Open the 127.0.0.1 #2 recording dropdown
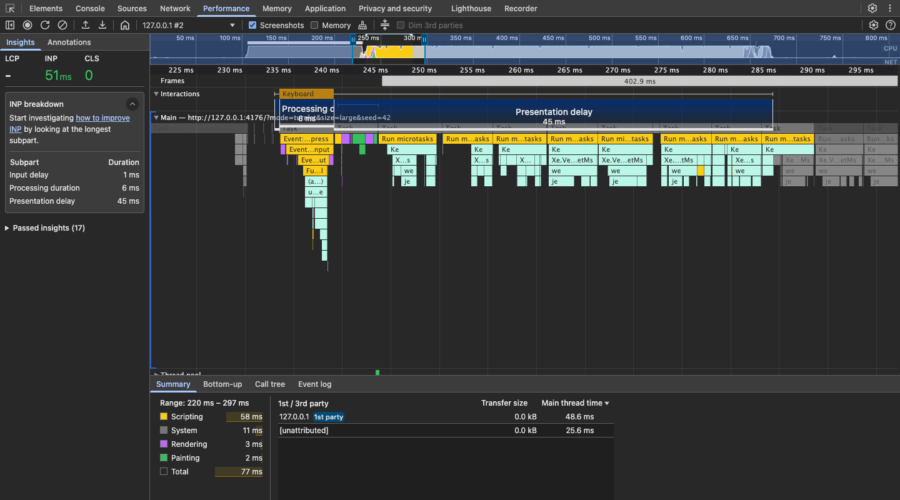 (188, 26)
